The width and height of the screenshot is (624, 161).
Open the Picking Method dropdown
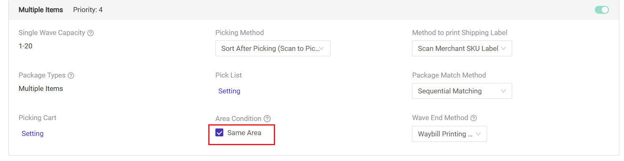pyautogui.click(x=273, y=48)
